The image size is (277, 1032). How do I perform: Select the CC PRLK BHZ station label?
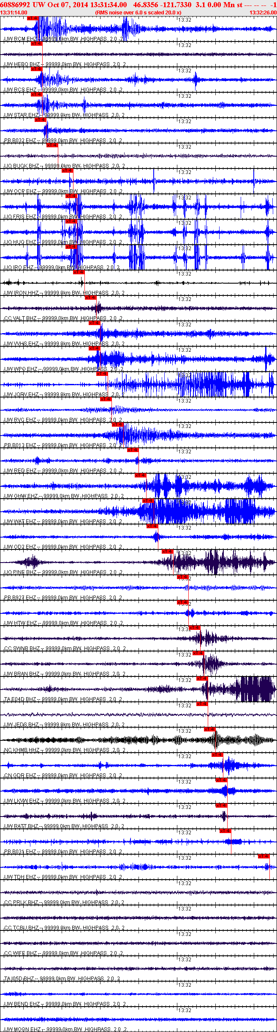22,902
